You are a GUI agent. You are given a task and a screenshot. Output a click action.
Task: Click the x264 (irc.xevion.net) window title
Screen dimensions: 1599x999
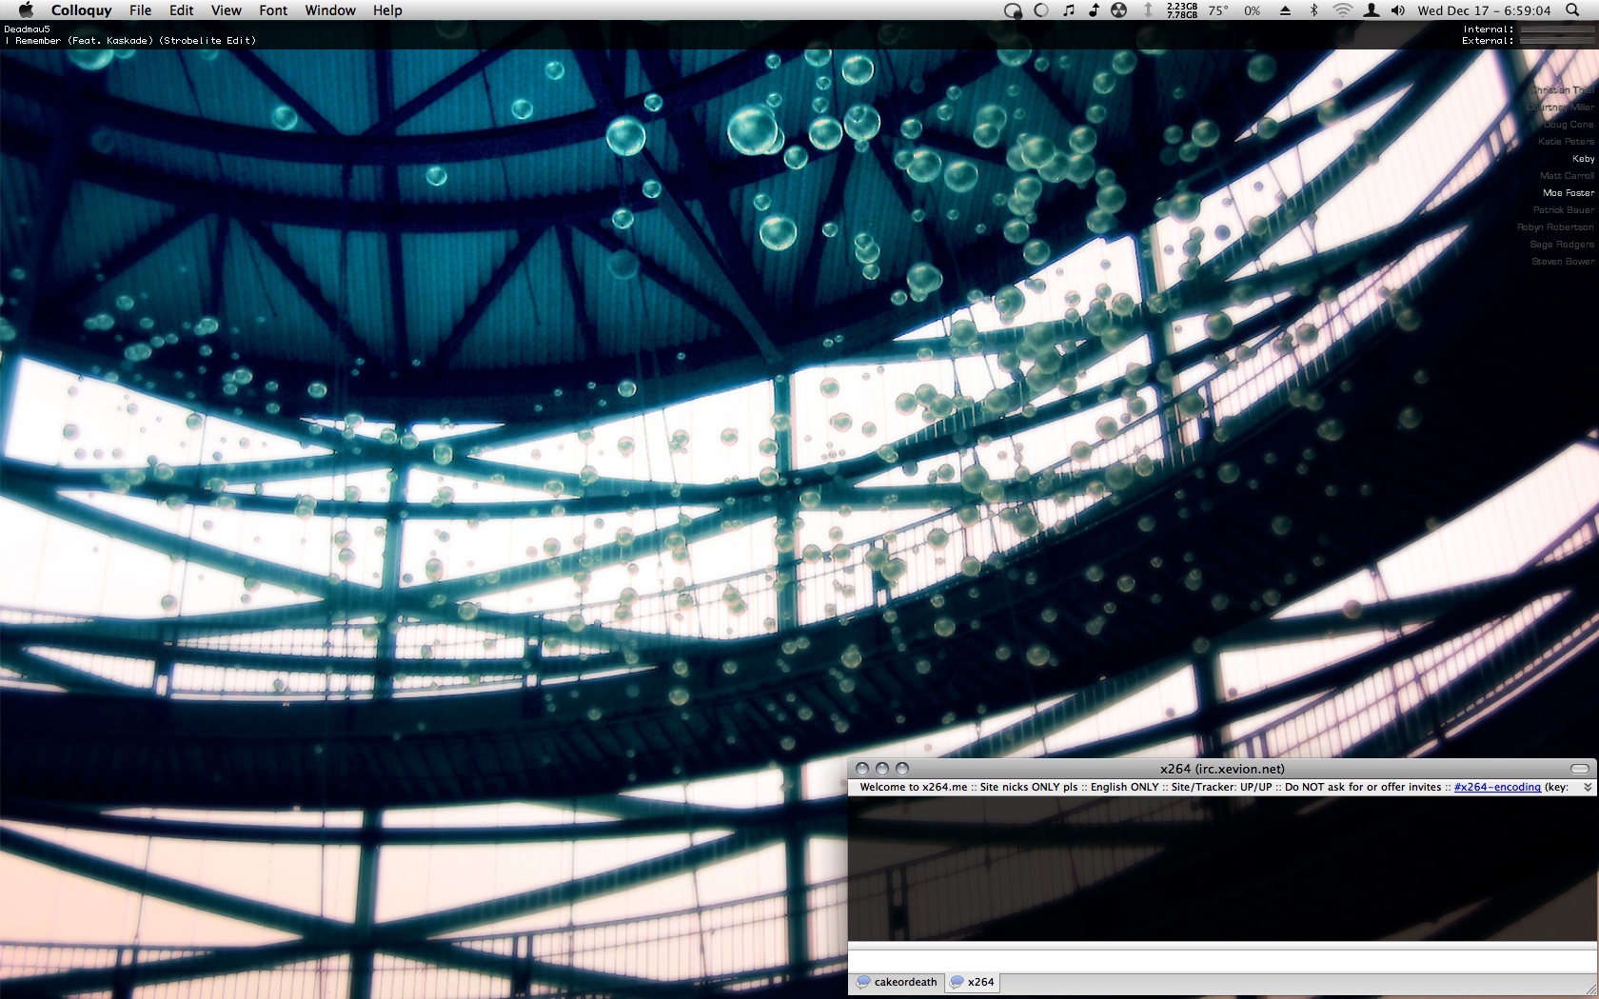(x=1222, y=769)
